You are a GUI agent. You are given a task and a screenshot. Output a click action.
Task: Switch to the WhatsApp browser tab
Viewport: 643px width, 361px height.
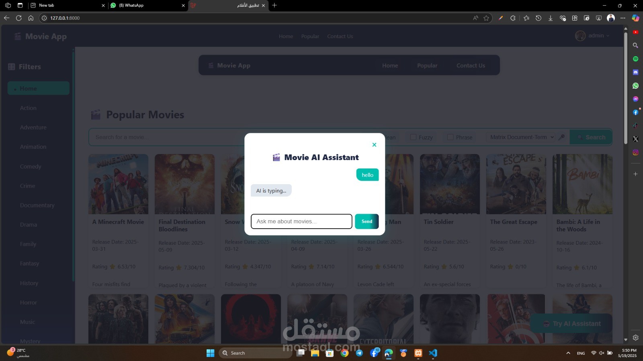pyautogui.click(x=147, y=5)
